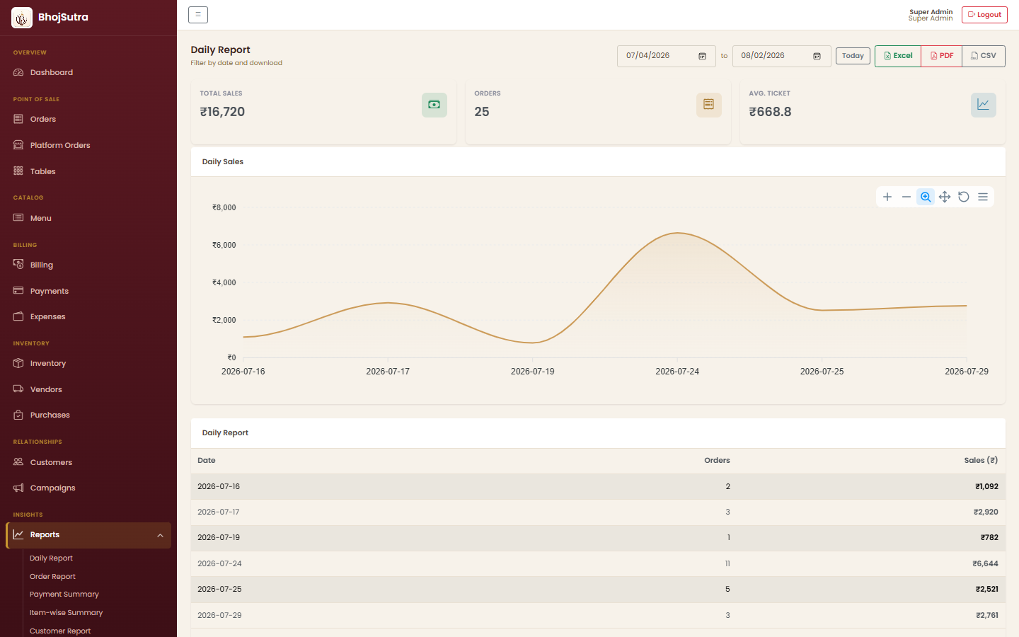
Task: Click the ₹668.8 average ticket value
Action: coord(770,112)
